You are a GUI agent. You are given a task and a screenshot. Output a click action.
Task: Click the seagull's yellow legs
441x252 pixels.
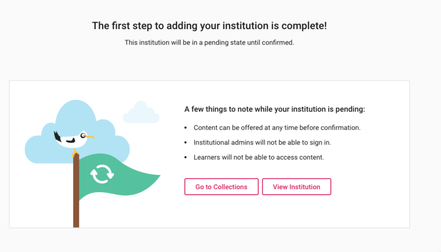click(75, 152)
